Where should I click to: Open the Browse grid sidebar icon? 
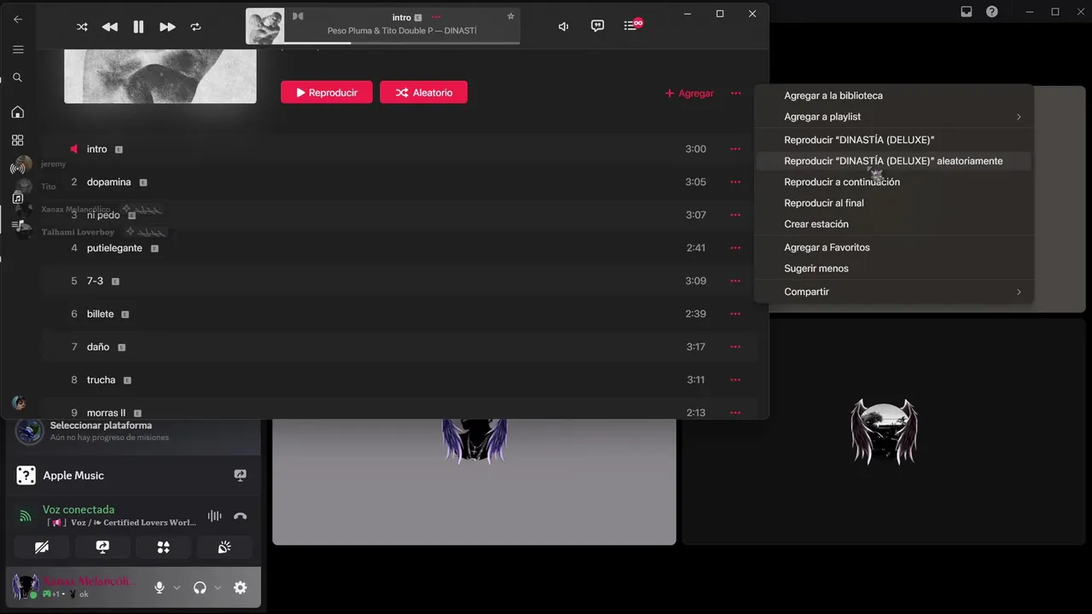pyautogui.click(x=18, y=140)
